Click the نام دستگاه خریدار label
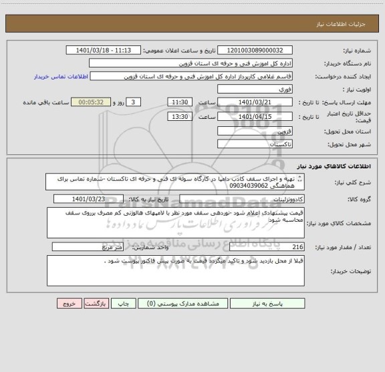 [x=348, y=63]
